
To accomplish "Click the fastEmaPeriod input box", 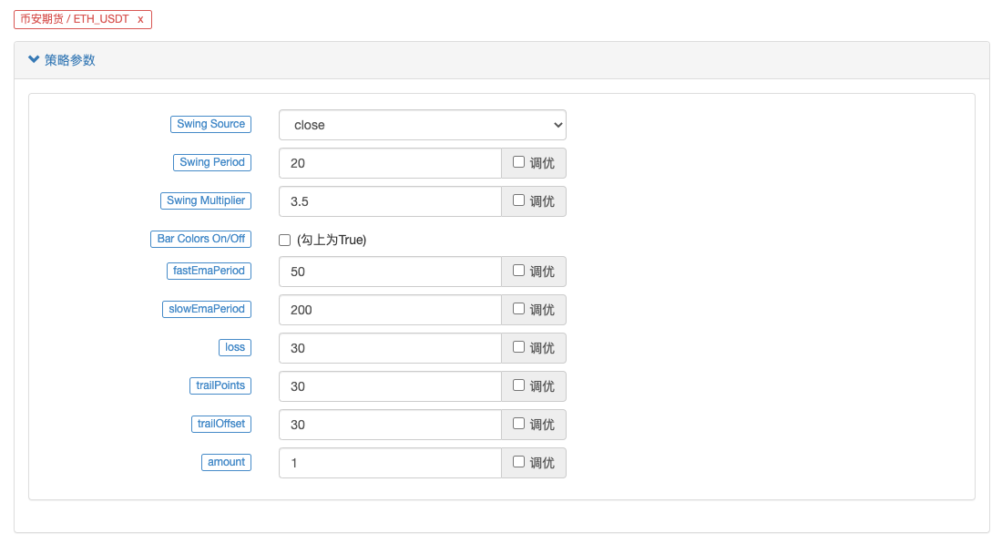I will coord(390,272).
